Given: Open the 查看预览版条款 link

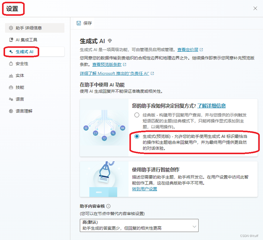Looking at the screenshot, I should tap(107, 64).
